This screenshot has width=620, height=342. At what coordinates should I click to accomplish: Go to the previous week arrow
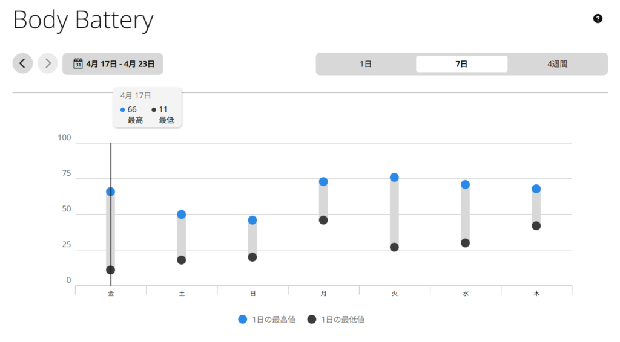[x=23, y=63]
